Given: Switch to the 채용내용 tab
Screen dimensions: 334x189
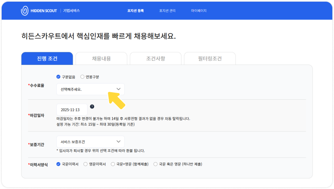Looking at the screenshot, I should (x=101, y=58).
